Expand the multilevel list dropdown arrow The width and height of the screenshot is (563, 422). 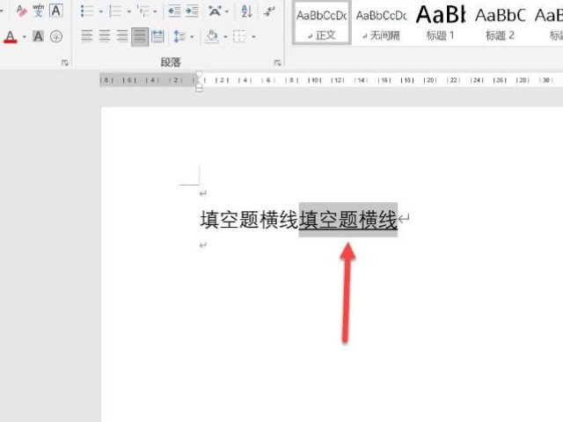coord(155,11)
